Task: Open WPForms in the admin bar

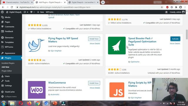Action: 50,12
